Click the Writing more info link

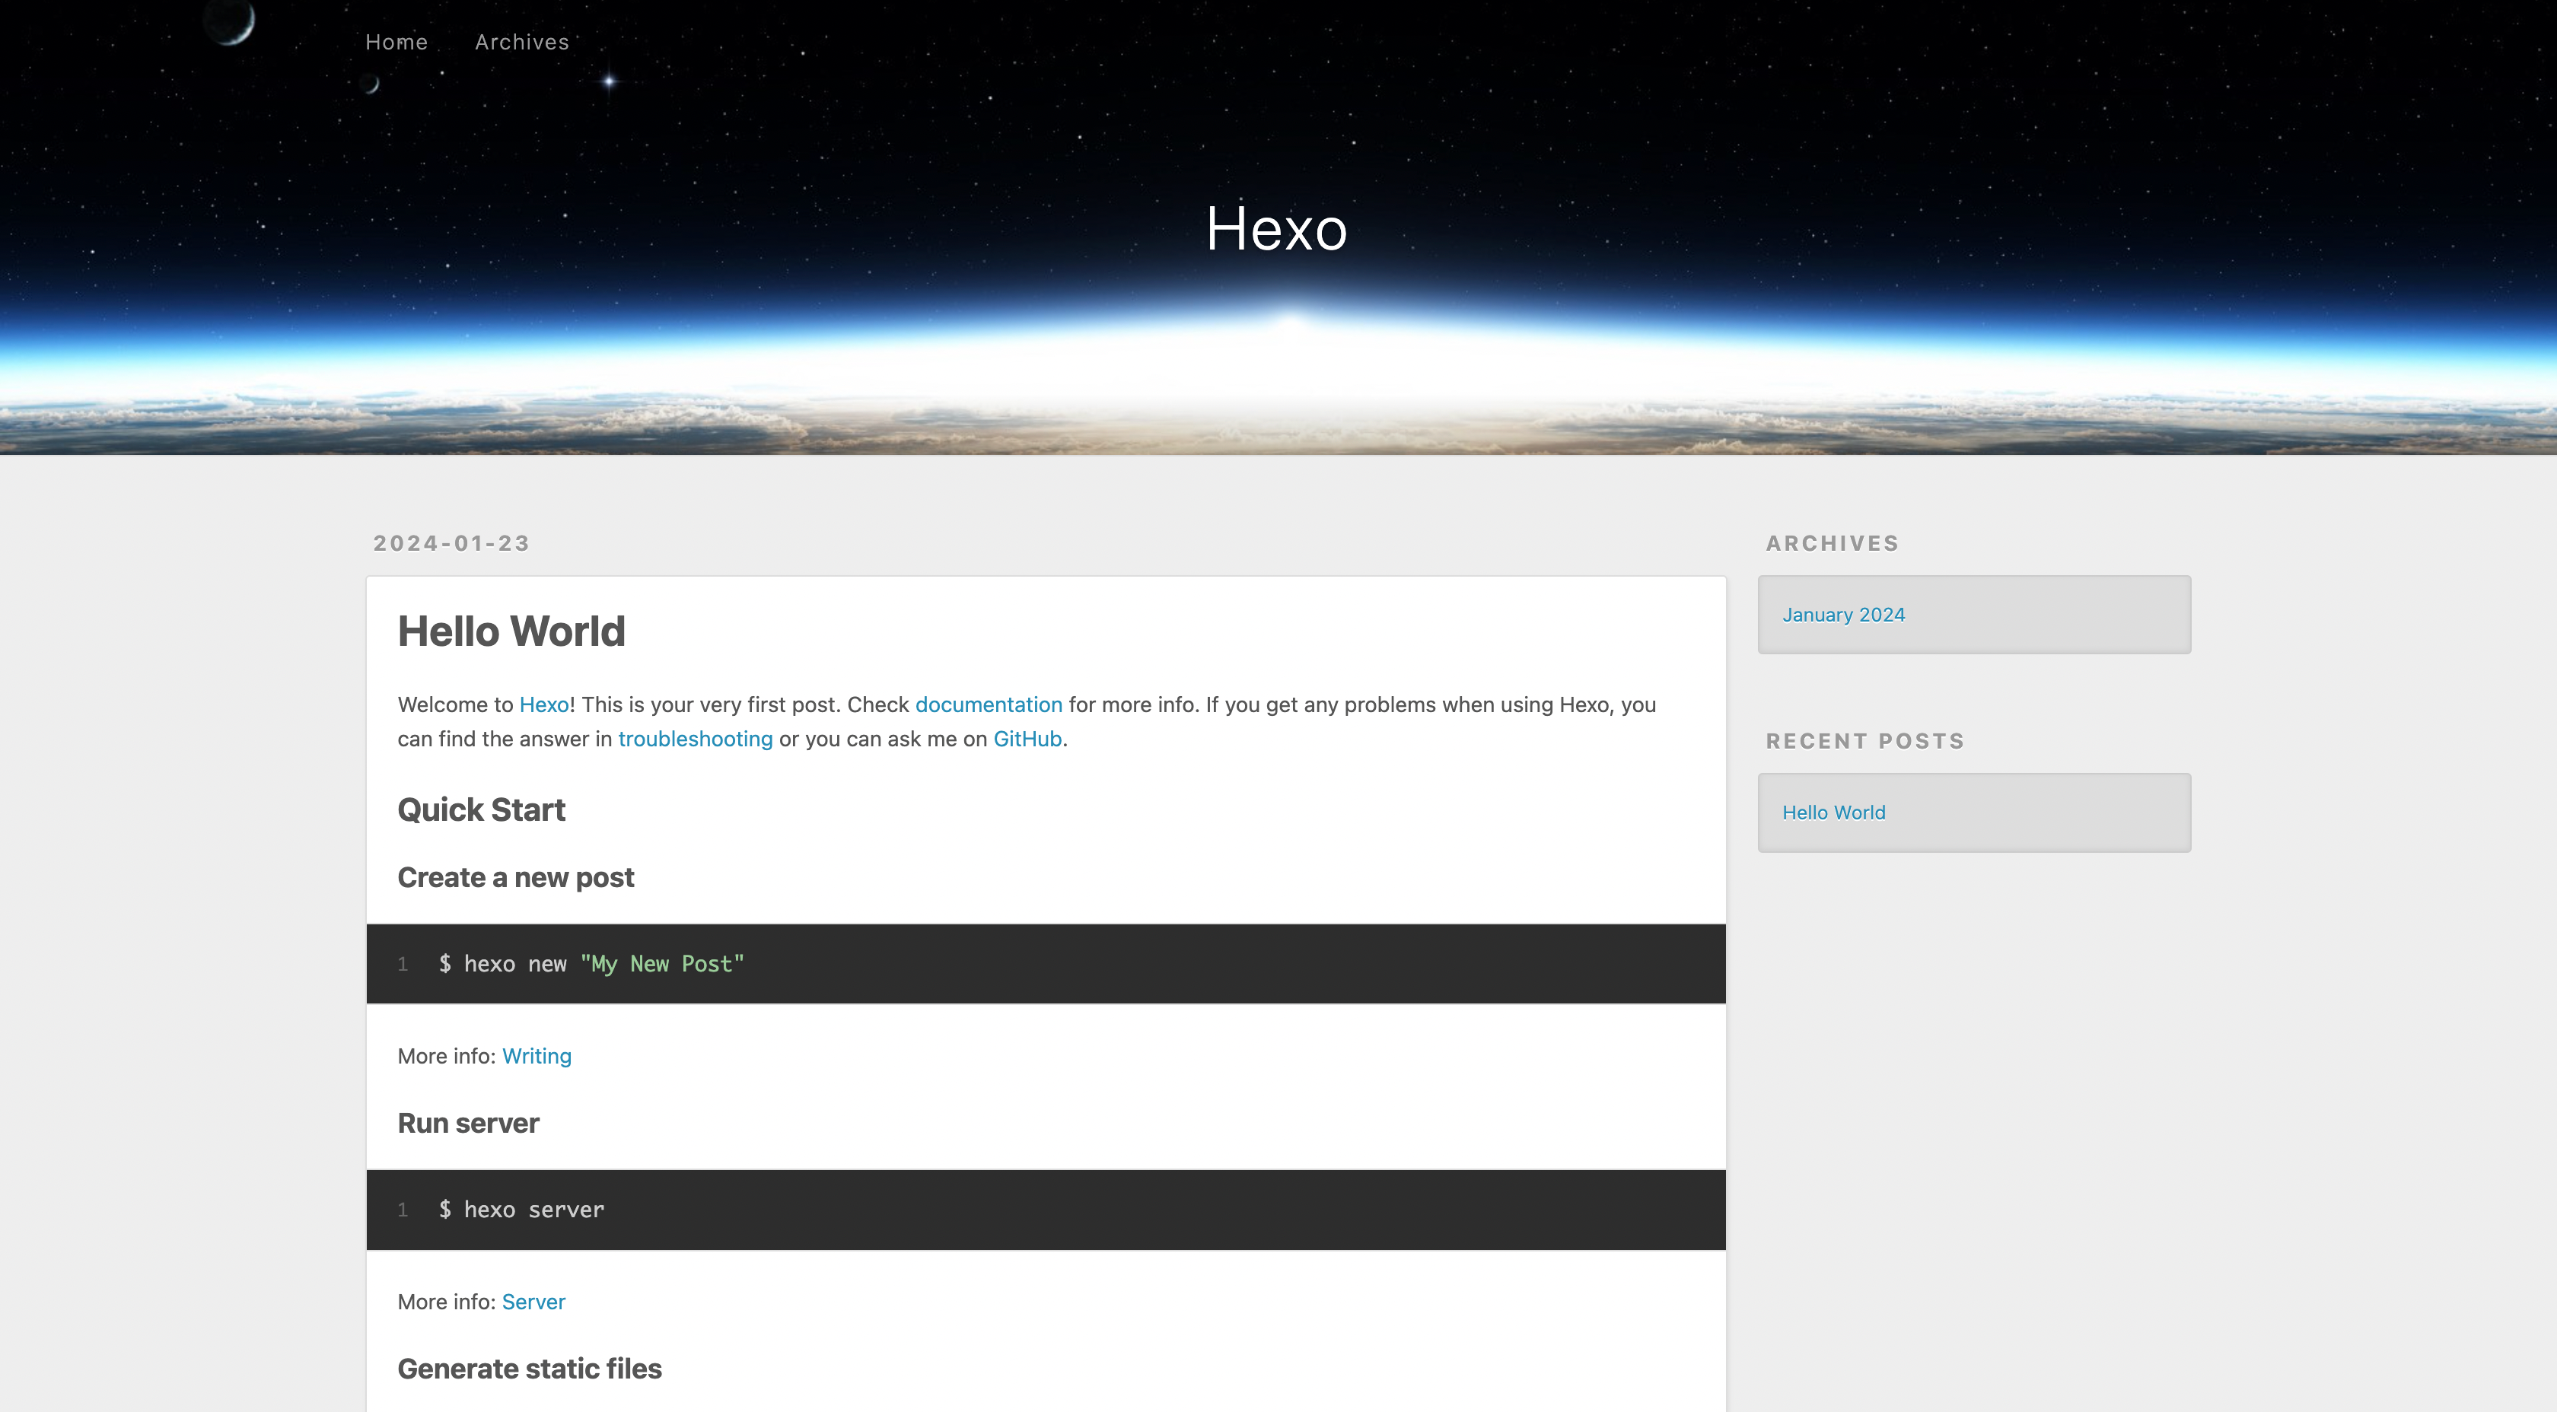click(x=536, y=1056)
